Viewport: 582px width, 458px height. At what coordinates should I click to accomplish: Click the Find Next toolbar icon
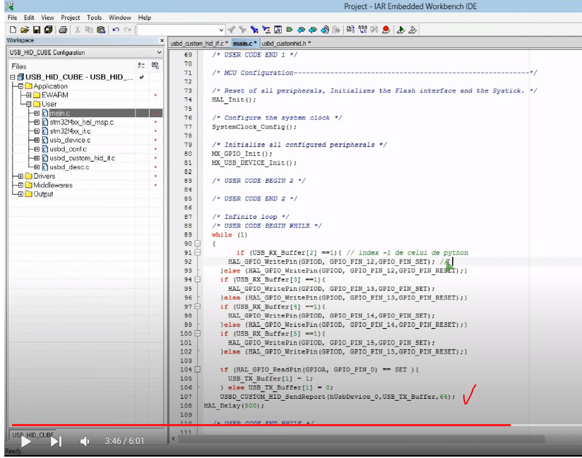243,30
